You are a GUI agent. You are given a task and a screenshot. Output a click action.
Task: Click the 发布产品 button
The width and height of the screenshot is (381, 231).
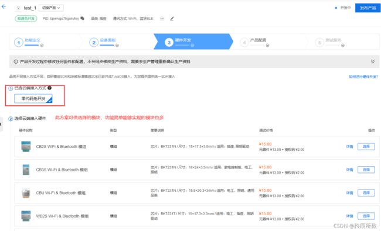tap(368, 8)
